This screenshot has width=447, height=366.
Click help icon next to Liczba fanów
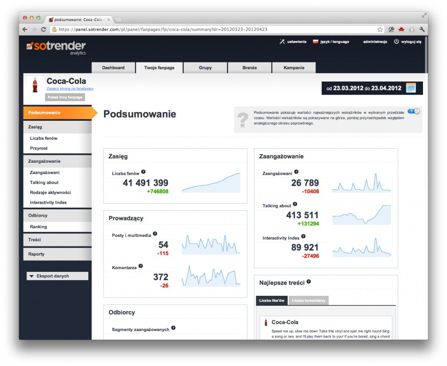click(x=143, y=172)
